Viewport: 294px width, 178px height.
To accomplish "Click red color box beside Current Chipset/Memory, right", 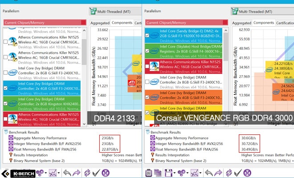I will tap(225, 23).
